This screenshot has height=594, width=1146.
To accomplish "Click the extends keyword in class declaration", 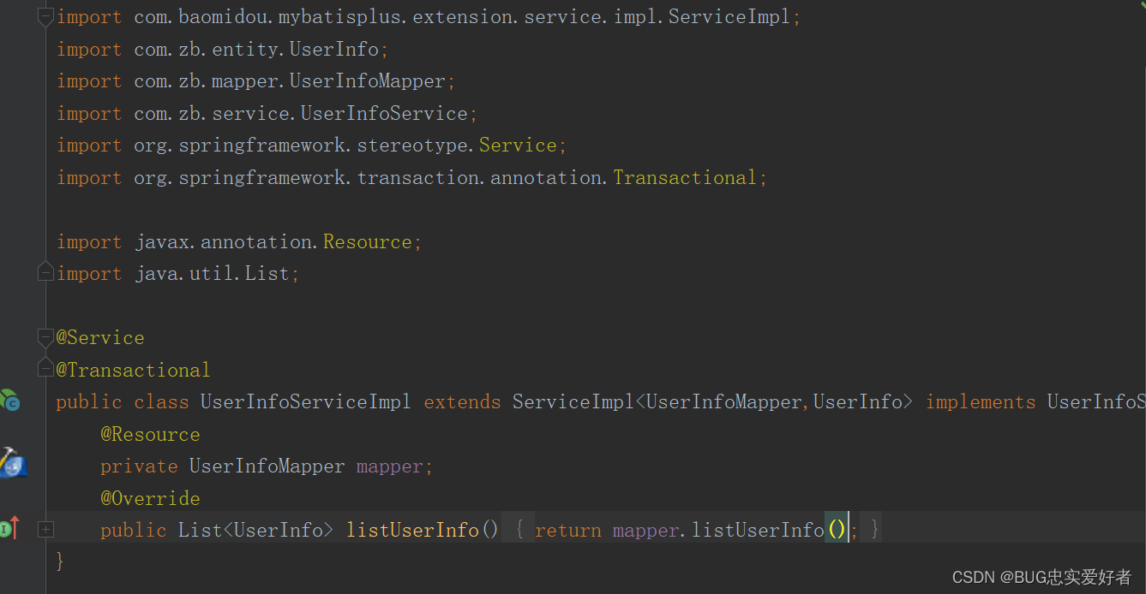I will point(463,402).
